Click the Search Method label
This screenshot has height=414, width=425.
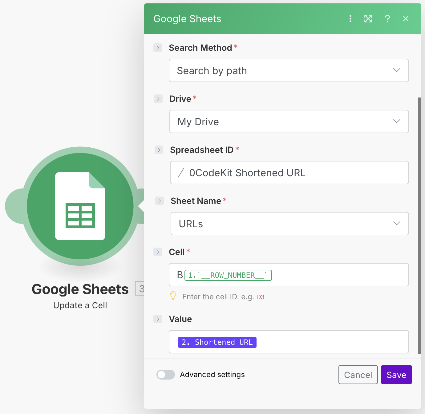(200, 48)
